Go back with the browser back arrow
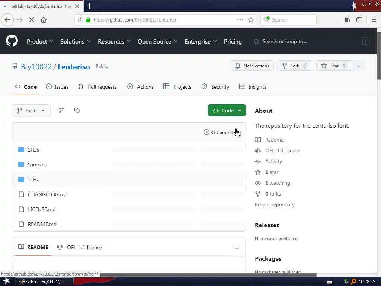The image size is (381, 286). (7, 20)
